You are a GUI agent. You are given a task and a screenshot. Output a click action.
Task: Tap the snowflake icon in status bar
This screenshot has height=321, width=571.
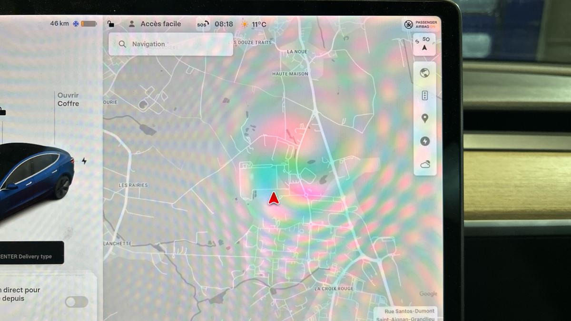(x=76, y=24)
